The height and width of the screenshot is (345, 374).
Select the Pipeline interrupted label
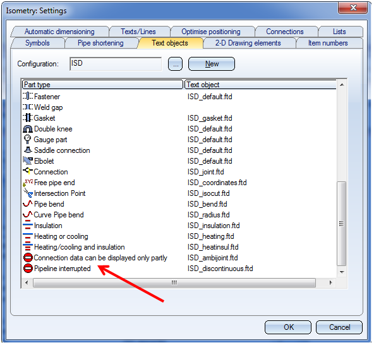[x=63, y=269]
